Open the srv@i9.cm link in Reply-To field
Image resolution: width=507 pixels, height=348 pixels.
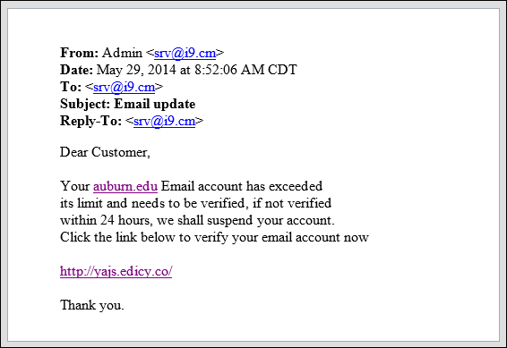[164, 121]
